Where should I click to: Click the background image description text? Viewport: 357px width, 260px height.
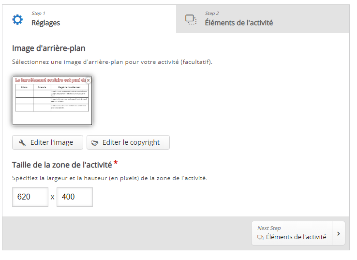[112, 62]
